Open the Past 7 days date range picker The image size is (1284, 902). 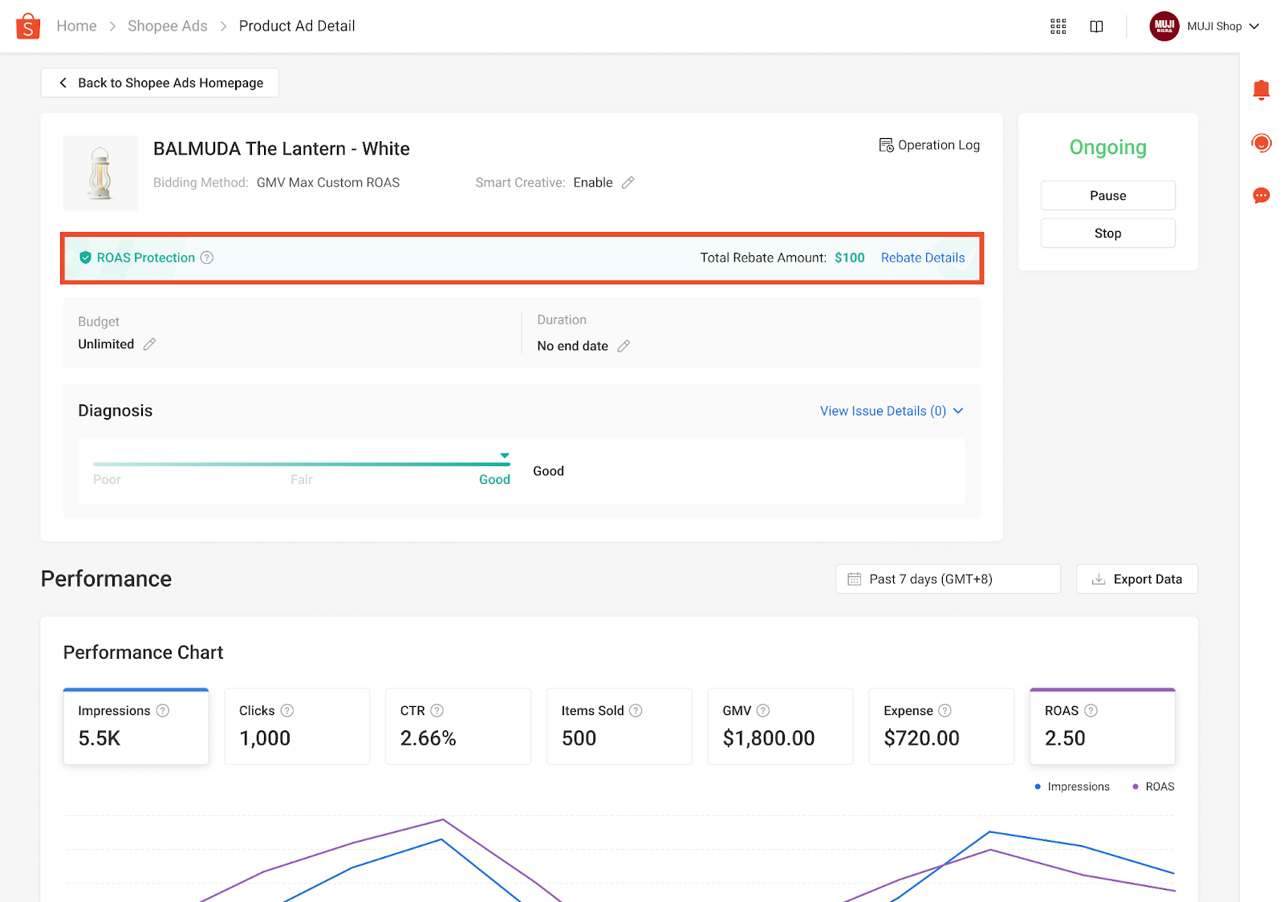[x=948, y=579]
